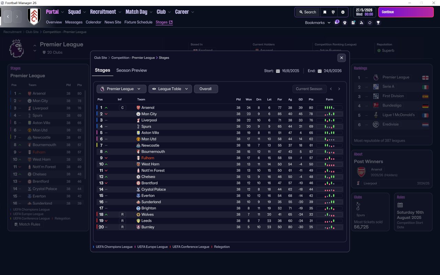The width and height of the screenshot is (440, 275).
Task: Click the R badge in Burnley's row
Action: pyautogui.click(x=122, y=227)
